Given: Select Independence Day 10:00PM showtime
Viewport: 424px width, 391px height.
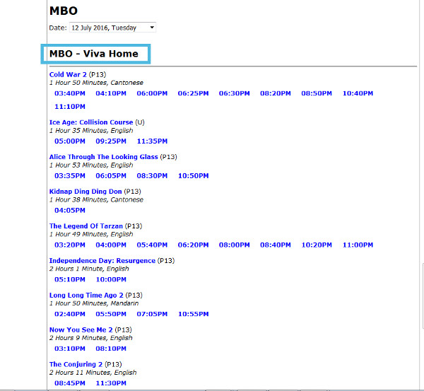Looking at the screenshot, I should (x=111, y=279).
